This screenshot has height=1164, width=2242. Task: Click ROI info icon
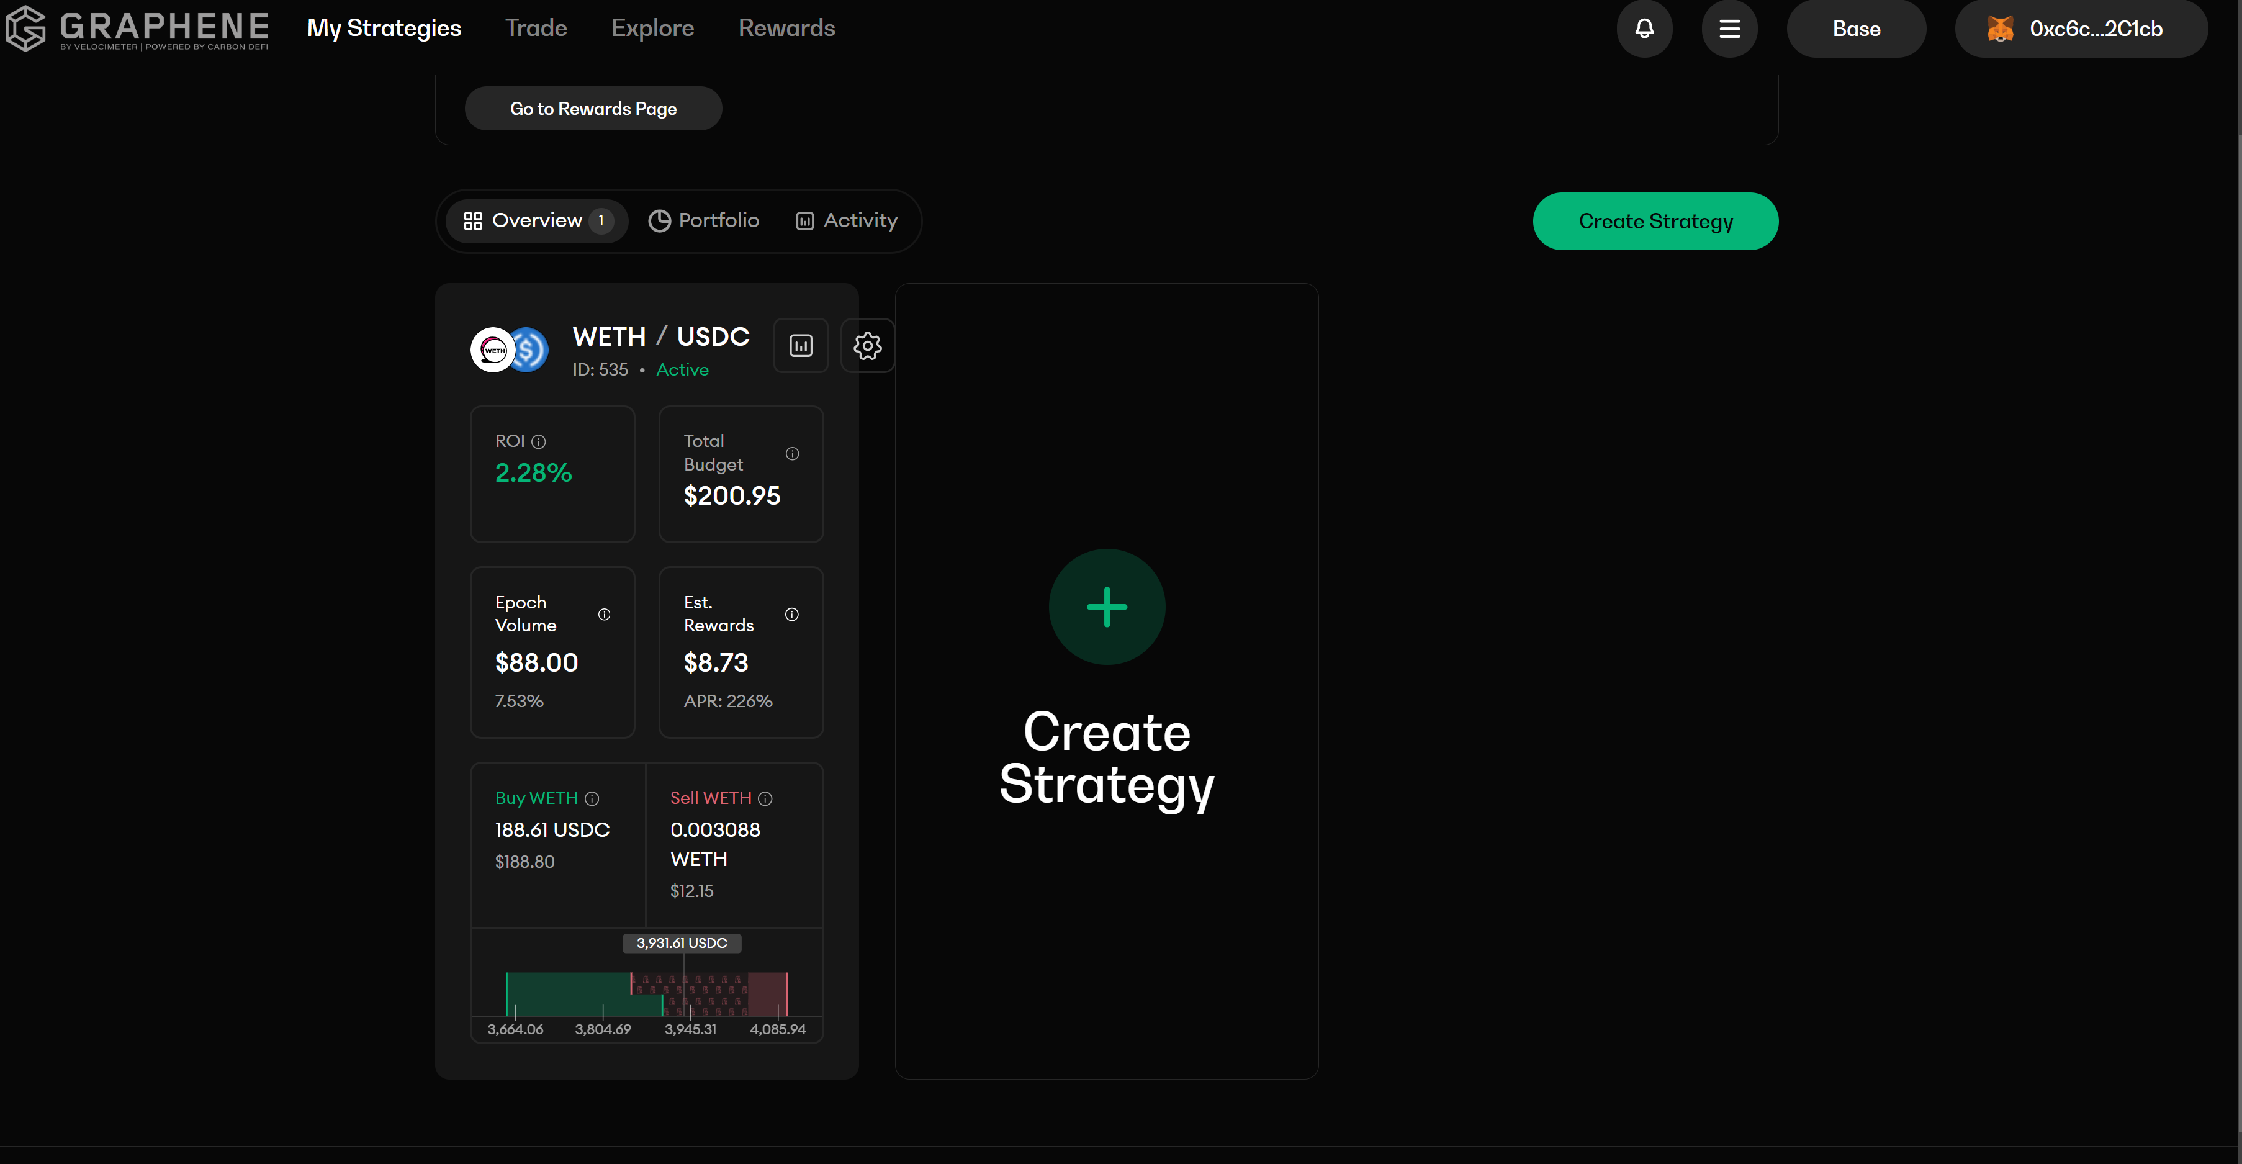(539, 441)
